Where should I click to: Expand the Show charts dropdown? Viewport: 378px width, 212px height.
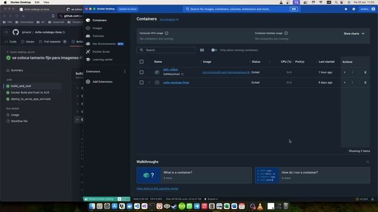pos(354,34)
